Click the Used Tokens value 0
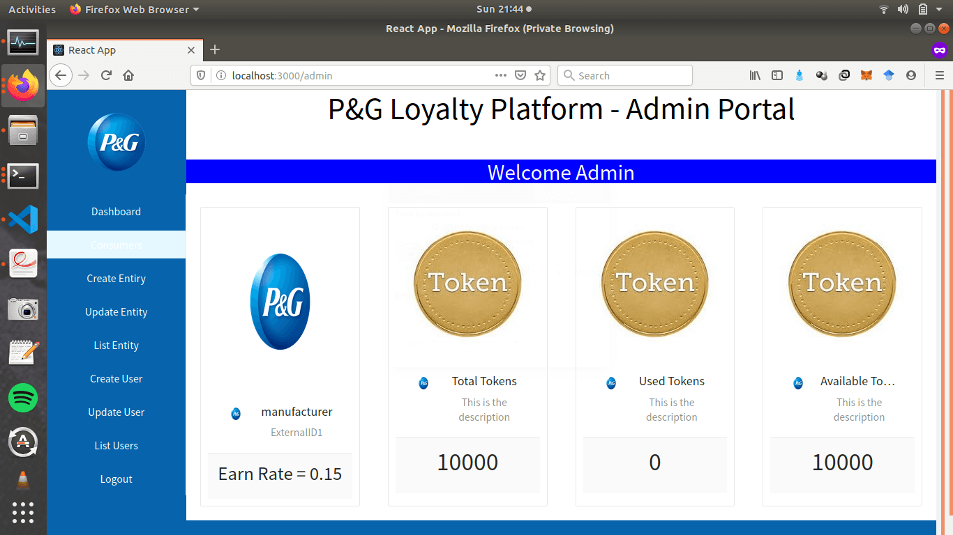 click(655, 463)
